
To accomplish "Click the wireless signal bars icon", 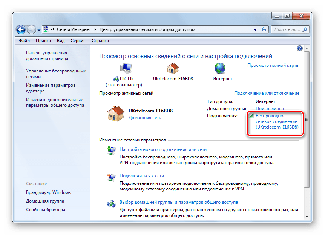I will click(251, 116).
